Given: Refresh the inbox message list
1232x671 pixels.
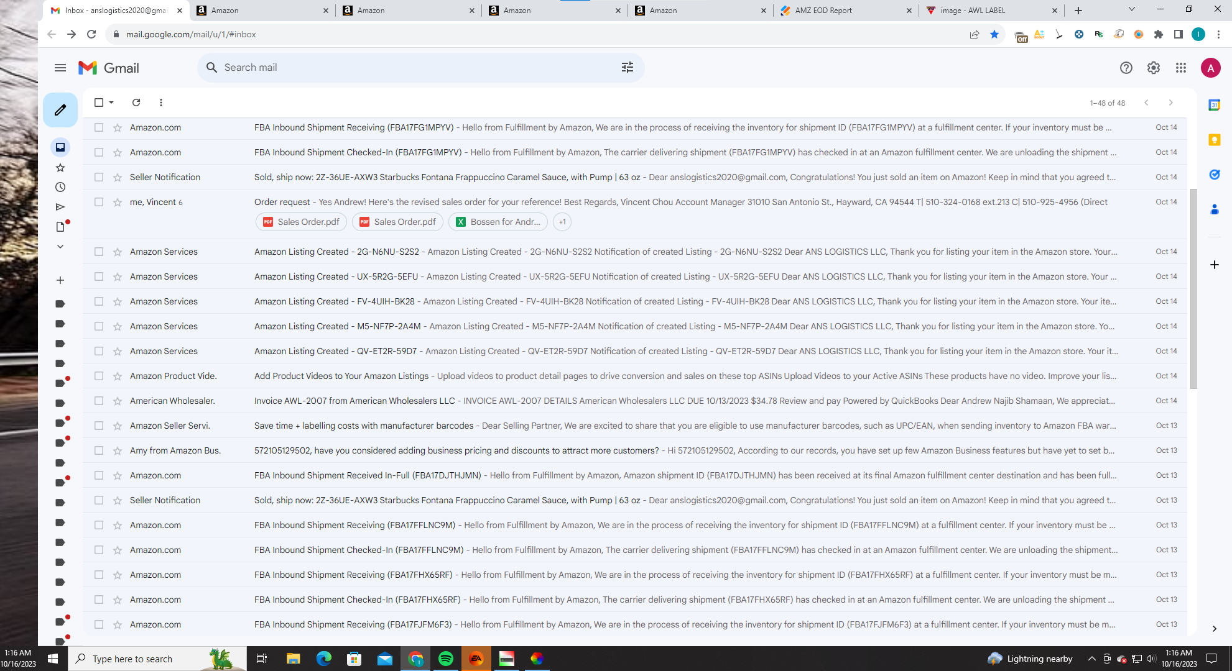Looking at the screenshot, I should click(136, 103).
